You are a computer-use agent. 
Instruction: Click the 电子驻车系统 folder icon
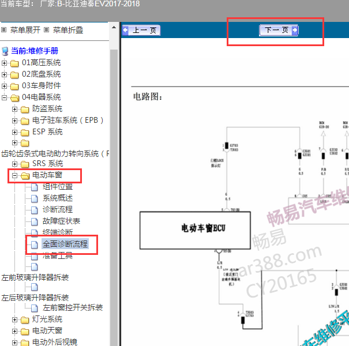[25, 121]
